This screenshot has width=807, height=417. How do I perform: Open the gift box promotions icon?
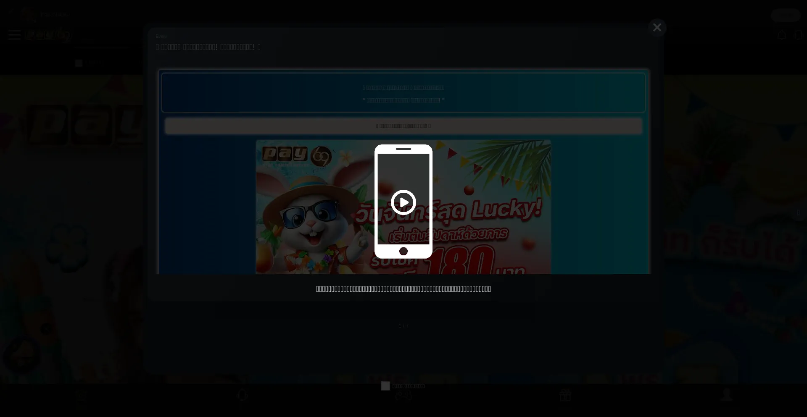[565, 396]
